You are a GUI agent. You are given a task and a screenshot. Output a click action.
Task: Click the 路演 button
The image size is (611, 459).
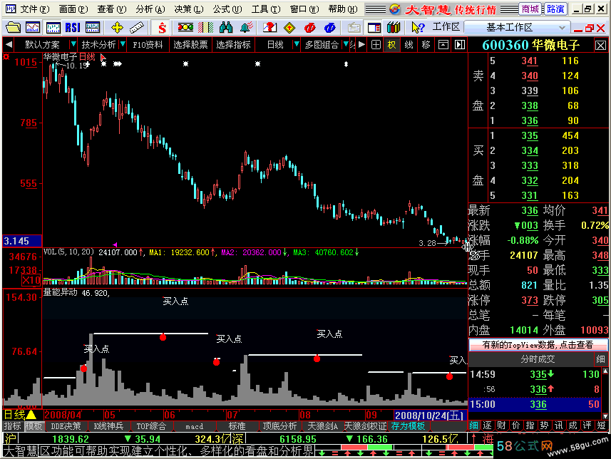[x=555, y=9]
